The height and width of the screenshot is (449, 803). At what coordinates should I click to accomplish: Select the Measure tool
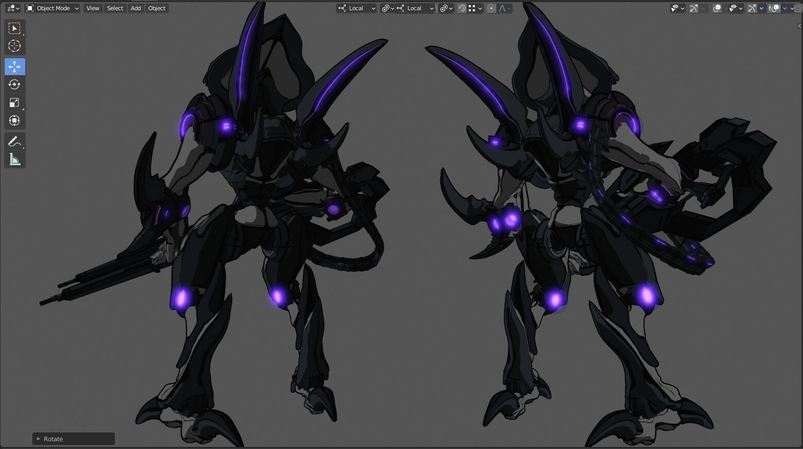(15, 158)
